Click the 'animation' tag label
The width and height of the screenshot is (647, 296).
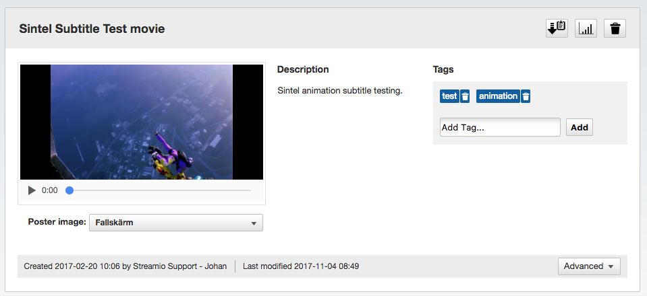[x=498, y=96]
